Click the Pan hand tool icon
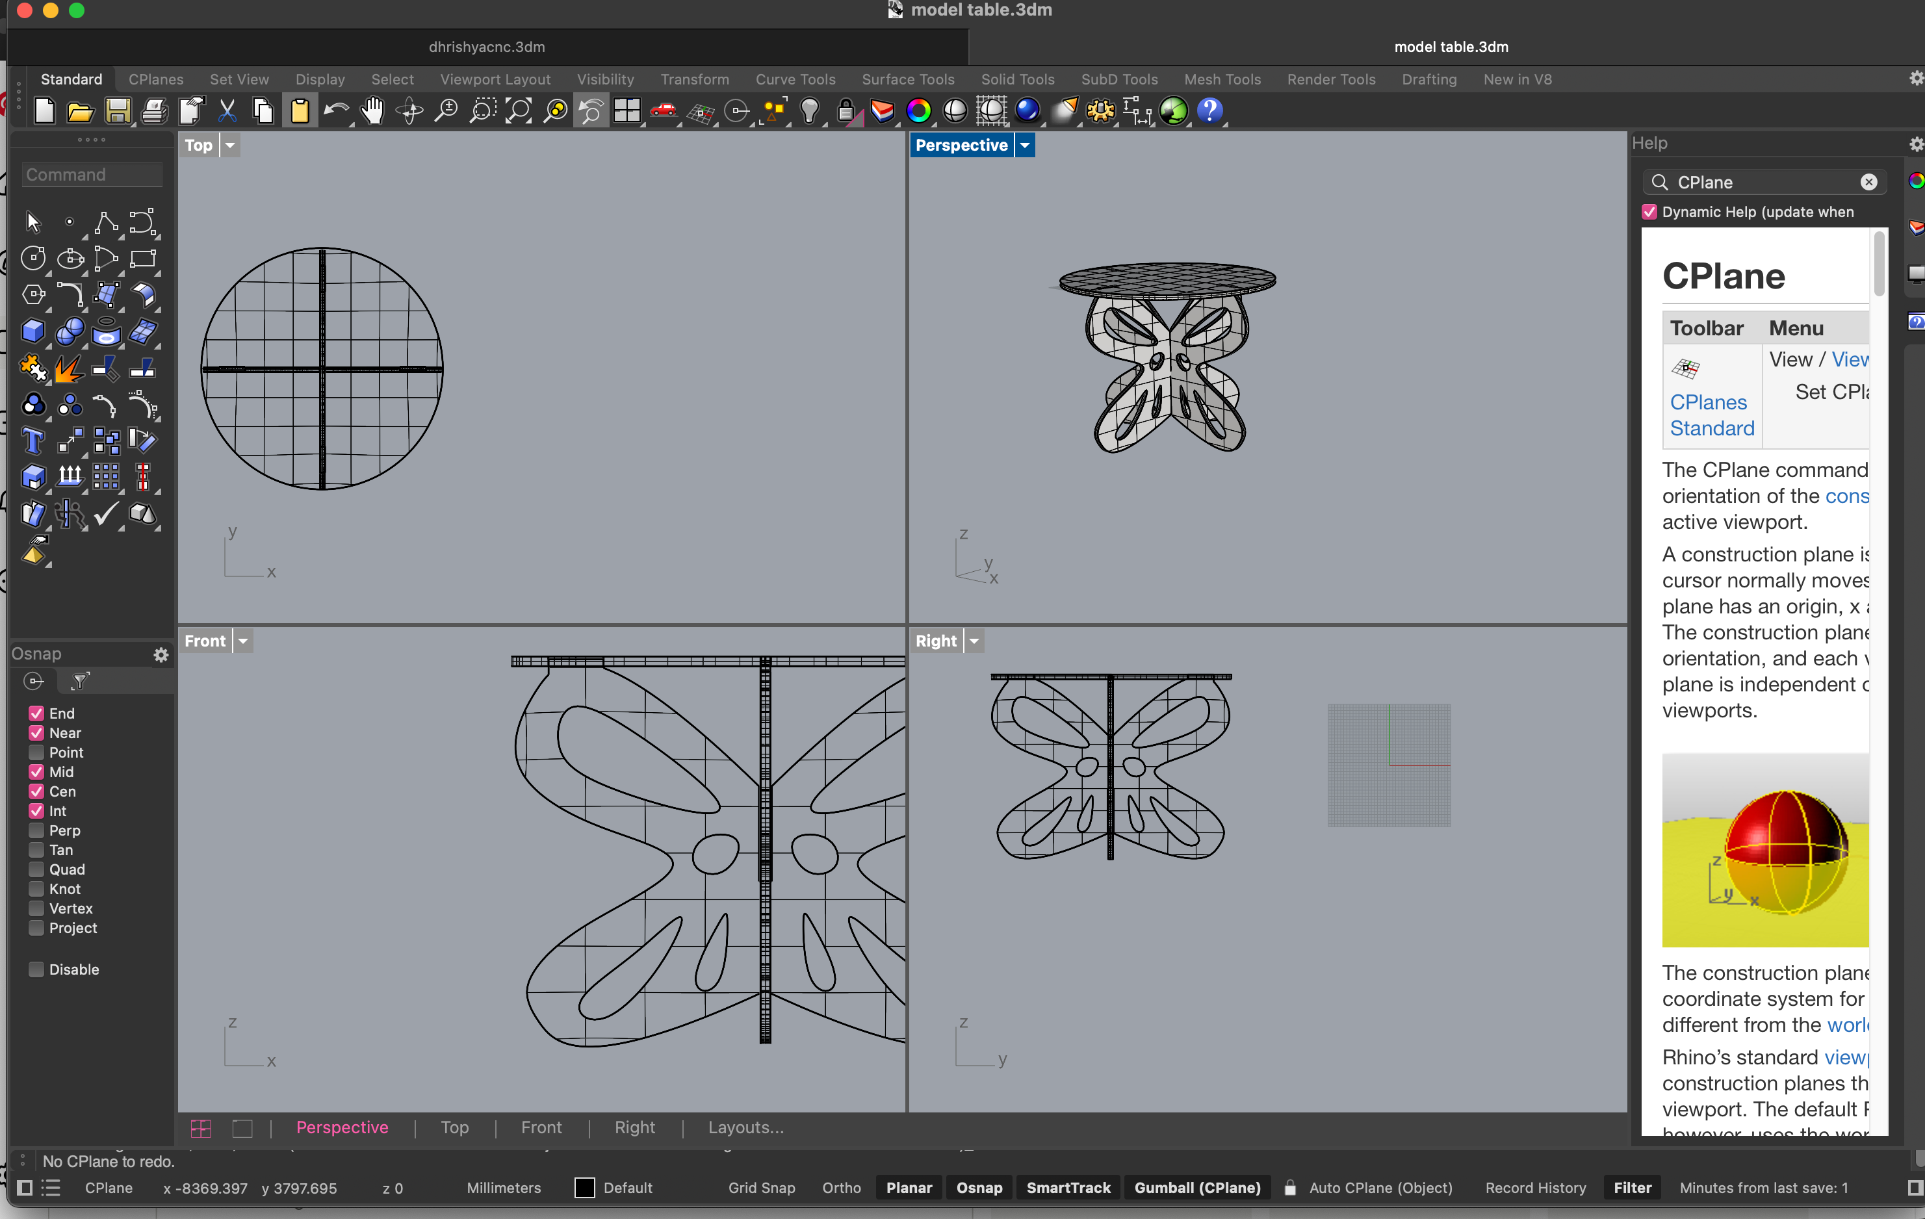1925x1219 pixels. point(372,111)
